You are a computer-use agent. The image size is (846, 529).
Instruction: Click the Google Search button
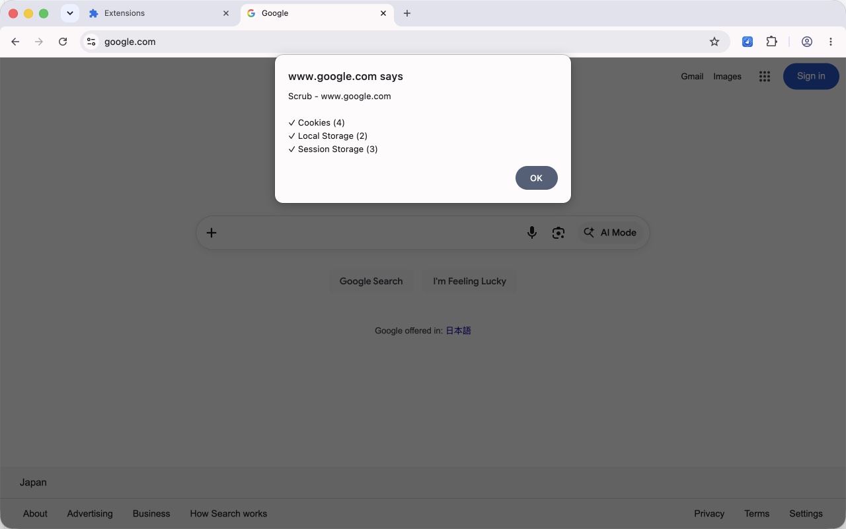pos(371,281)
